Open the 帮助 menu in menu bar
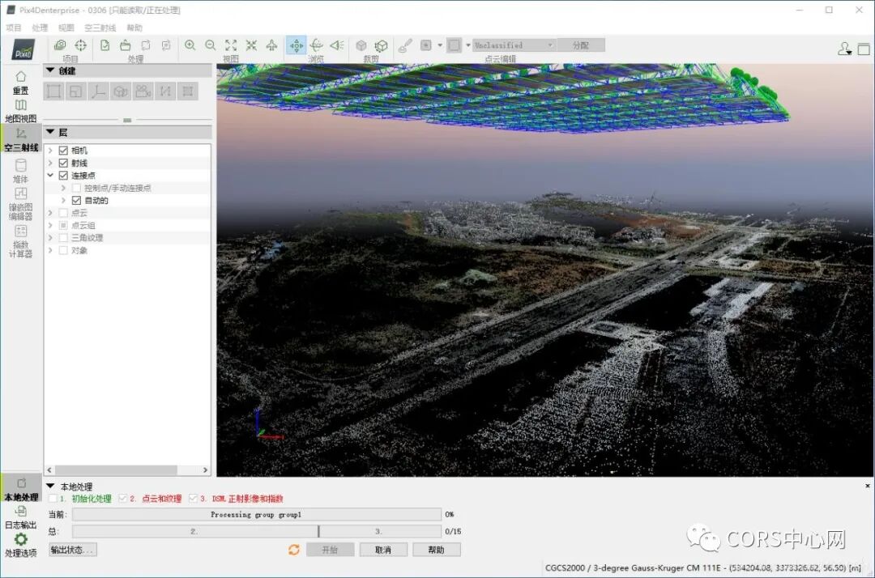 click(134, 28)
